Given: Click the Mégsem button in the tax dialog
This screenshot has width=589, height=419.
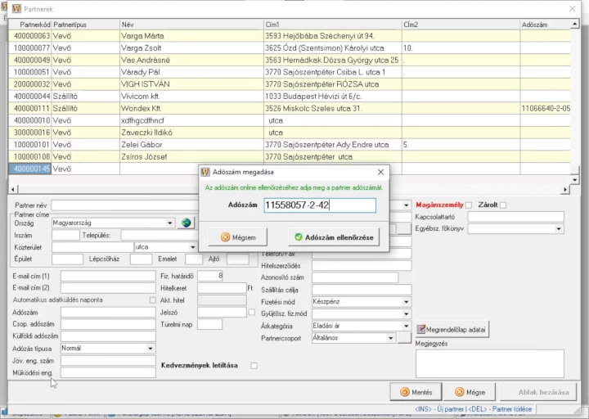Looking at the screenshot, I should click(238, 237).
